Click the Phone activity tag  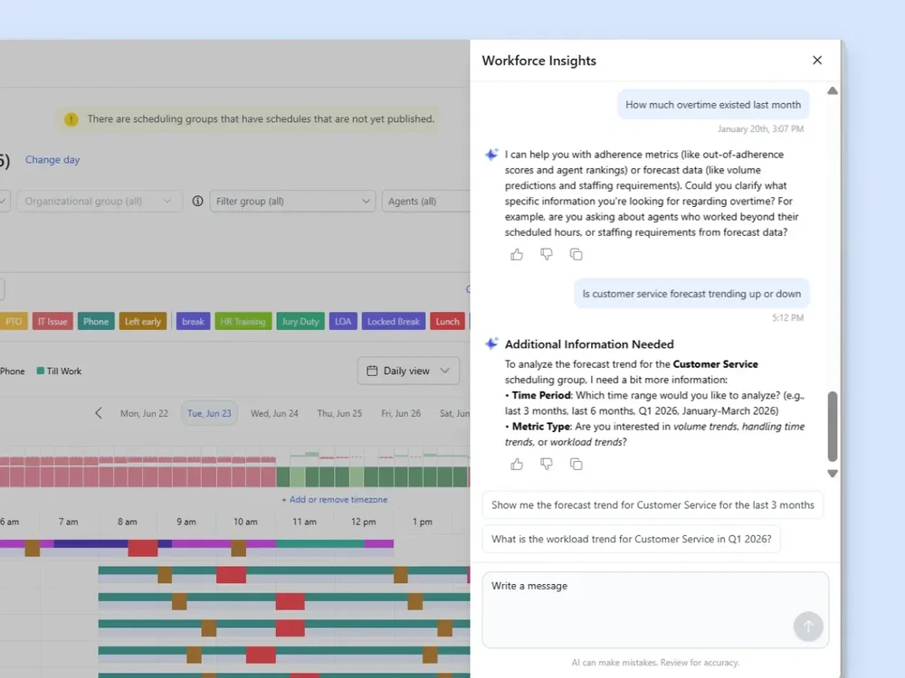[x=96, y=321]
